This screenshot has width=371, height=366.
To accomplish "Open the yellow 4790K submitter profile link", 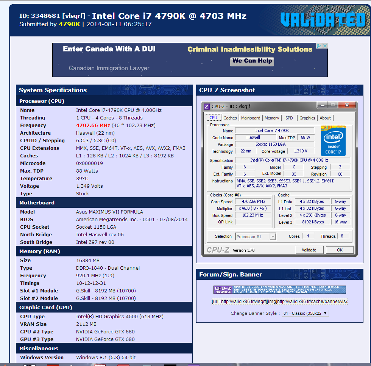I will coord(69,24).
